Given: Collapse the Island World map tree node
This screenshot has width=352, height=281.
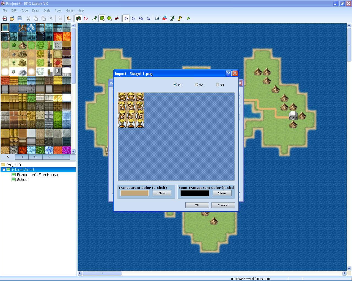Looking at the screenshot, I should pos(4,170).
